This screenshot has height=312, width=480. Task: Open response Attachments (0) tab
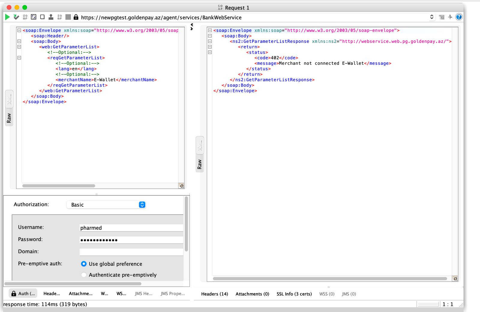point(252,294)
